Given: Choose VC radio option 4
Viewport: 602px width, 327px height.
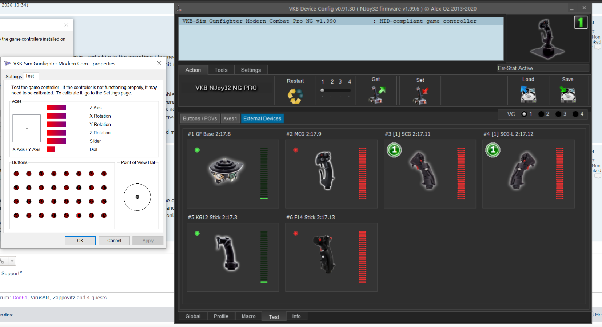Looking at the screenshot, I should pos(575,114).
